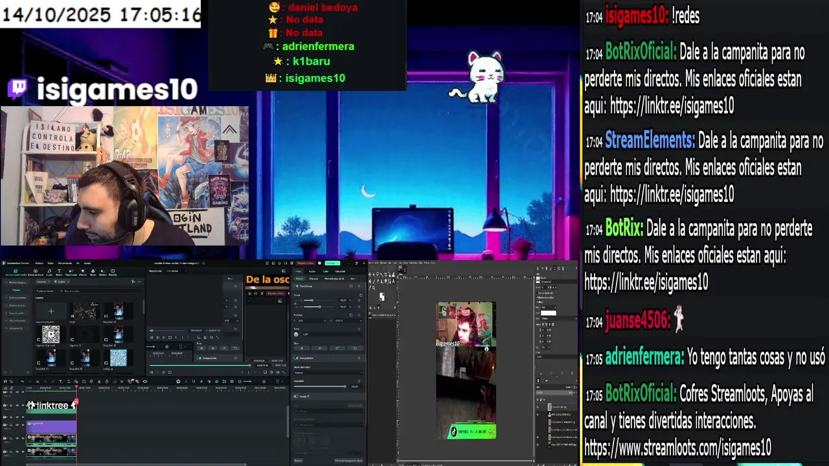Click the undo arrow in timeline toolbar
The height and width of the screenshot is (466, 829).
coord(22,381)
